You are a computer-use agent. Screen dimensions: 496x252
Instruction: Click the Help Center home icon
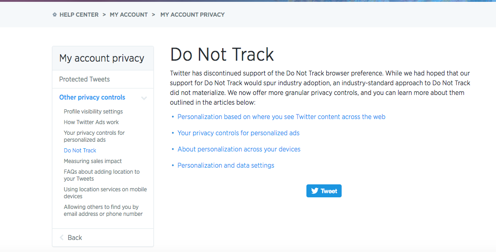(x=55, y=15)
